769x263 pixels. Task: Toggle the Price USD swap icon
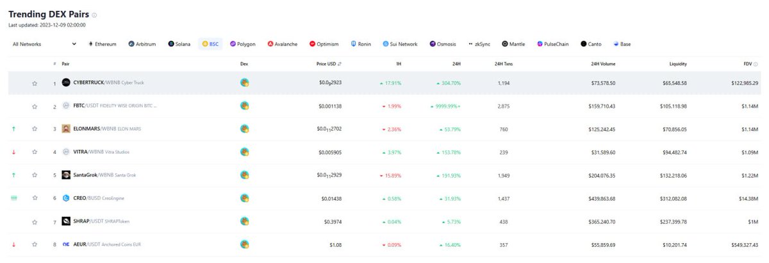coord(340,64)
